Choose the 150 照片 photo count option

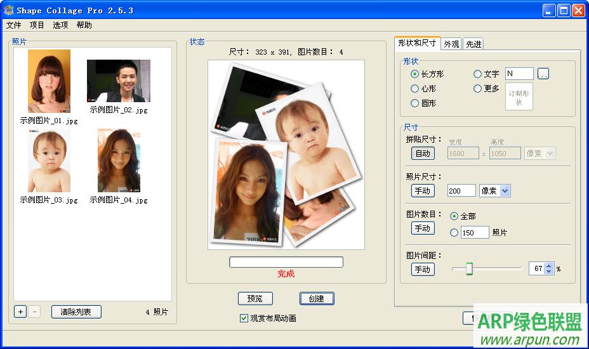pos(454,233)
